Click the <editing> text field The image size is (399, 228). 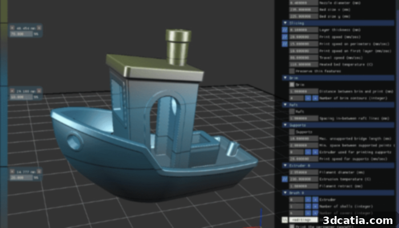pyautogui.click(x=304, y=219)
